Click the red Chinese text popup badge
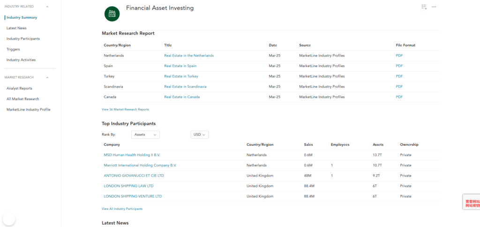The width and height of the screenshot is (480, 227). click(x=472, y=204)
